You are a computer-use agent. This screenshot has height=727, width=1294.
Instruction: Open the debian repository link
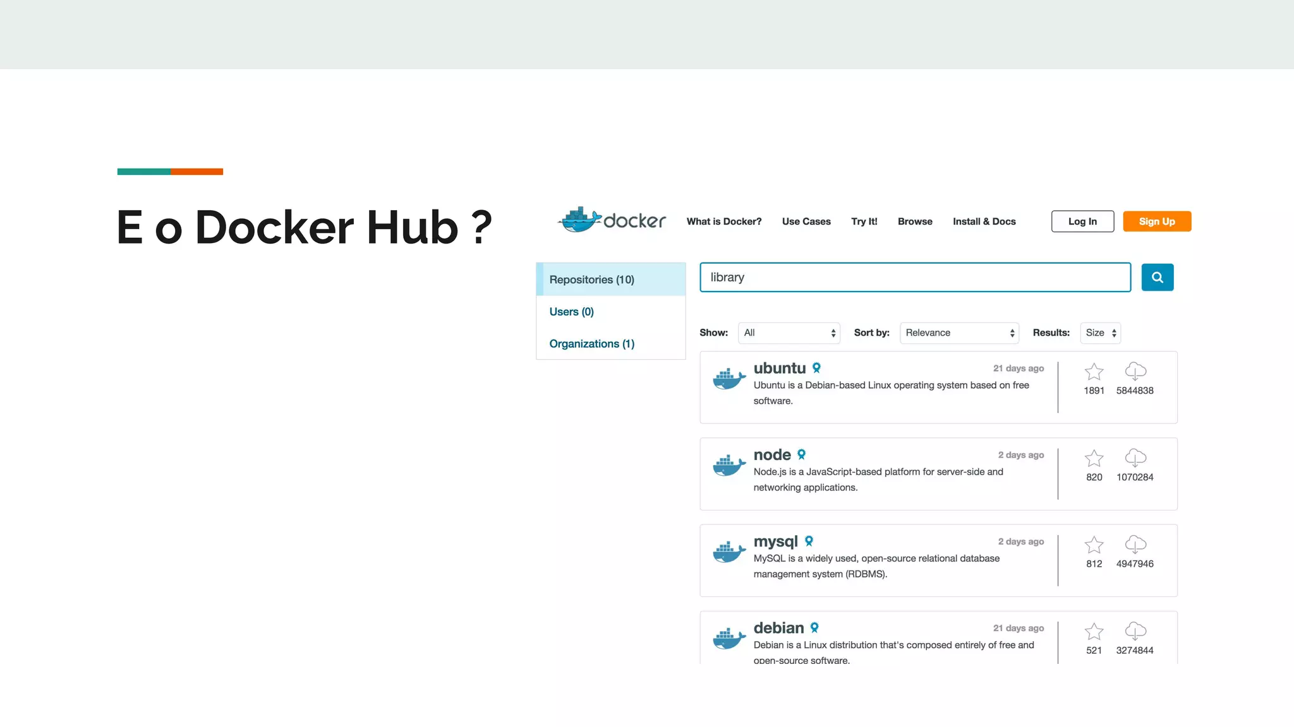click(x=778, y=628)
